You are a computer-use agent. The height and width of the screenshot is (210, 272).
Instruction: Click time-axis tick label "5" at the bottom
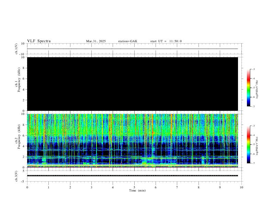(134, 187)
